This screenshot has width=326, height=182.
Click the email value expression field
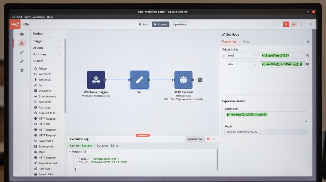point(282,55)
